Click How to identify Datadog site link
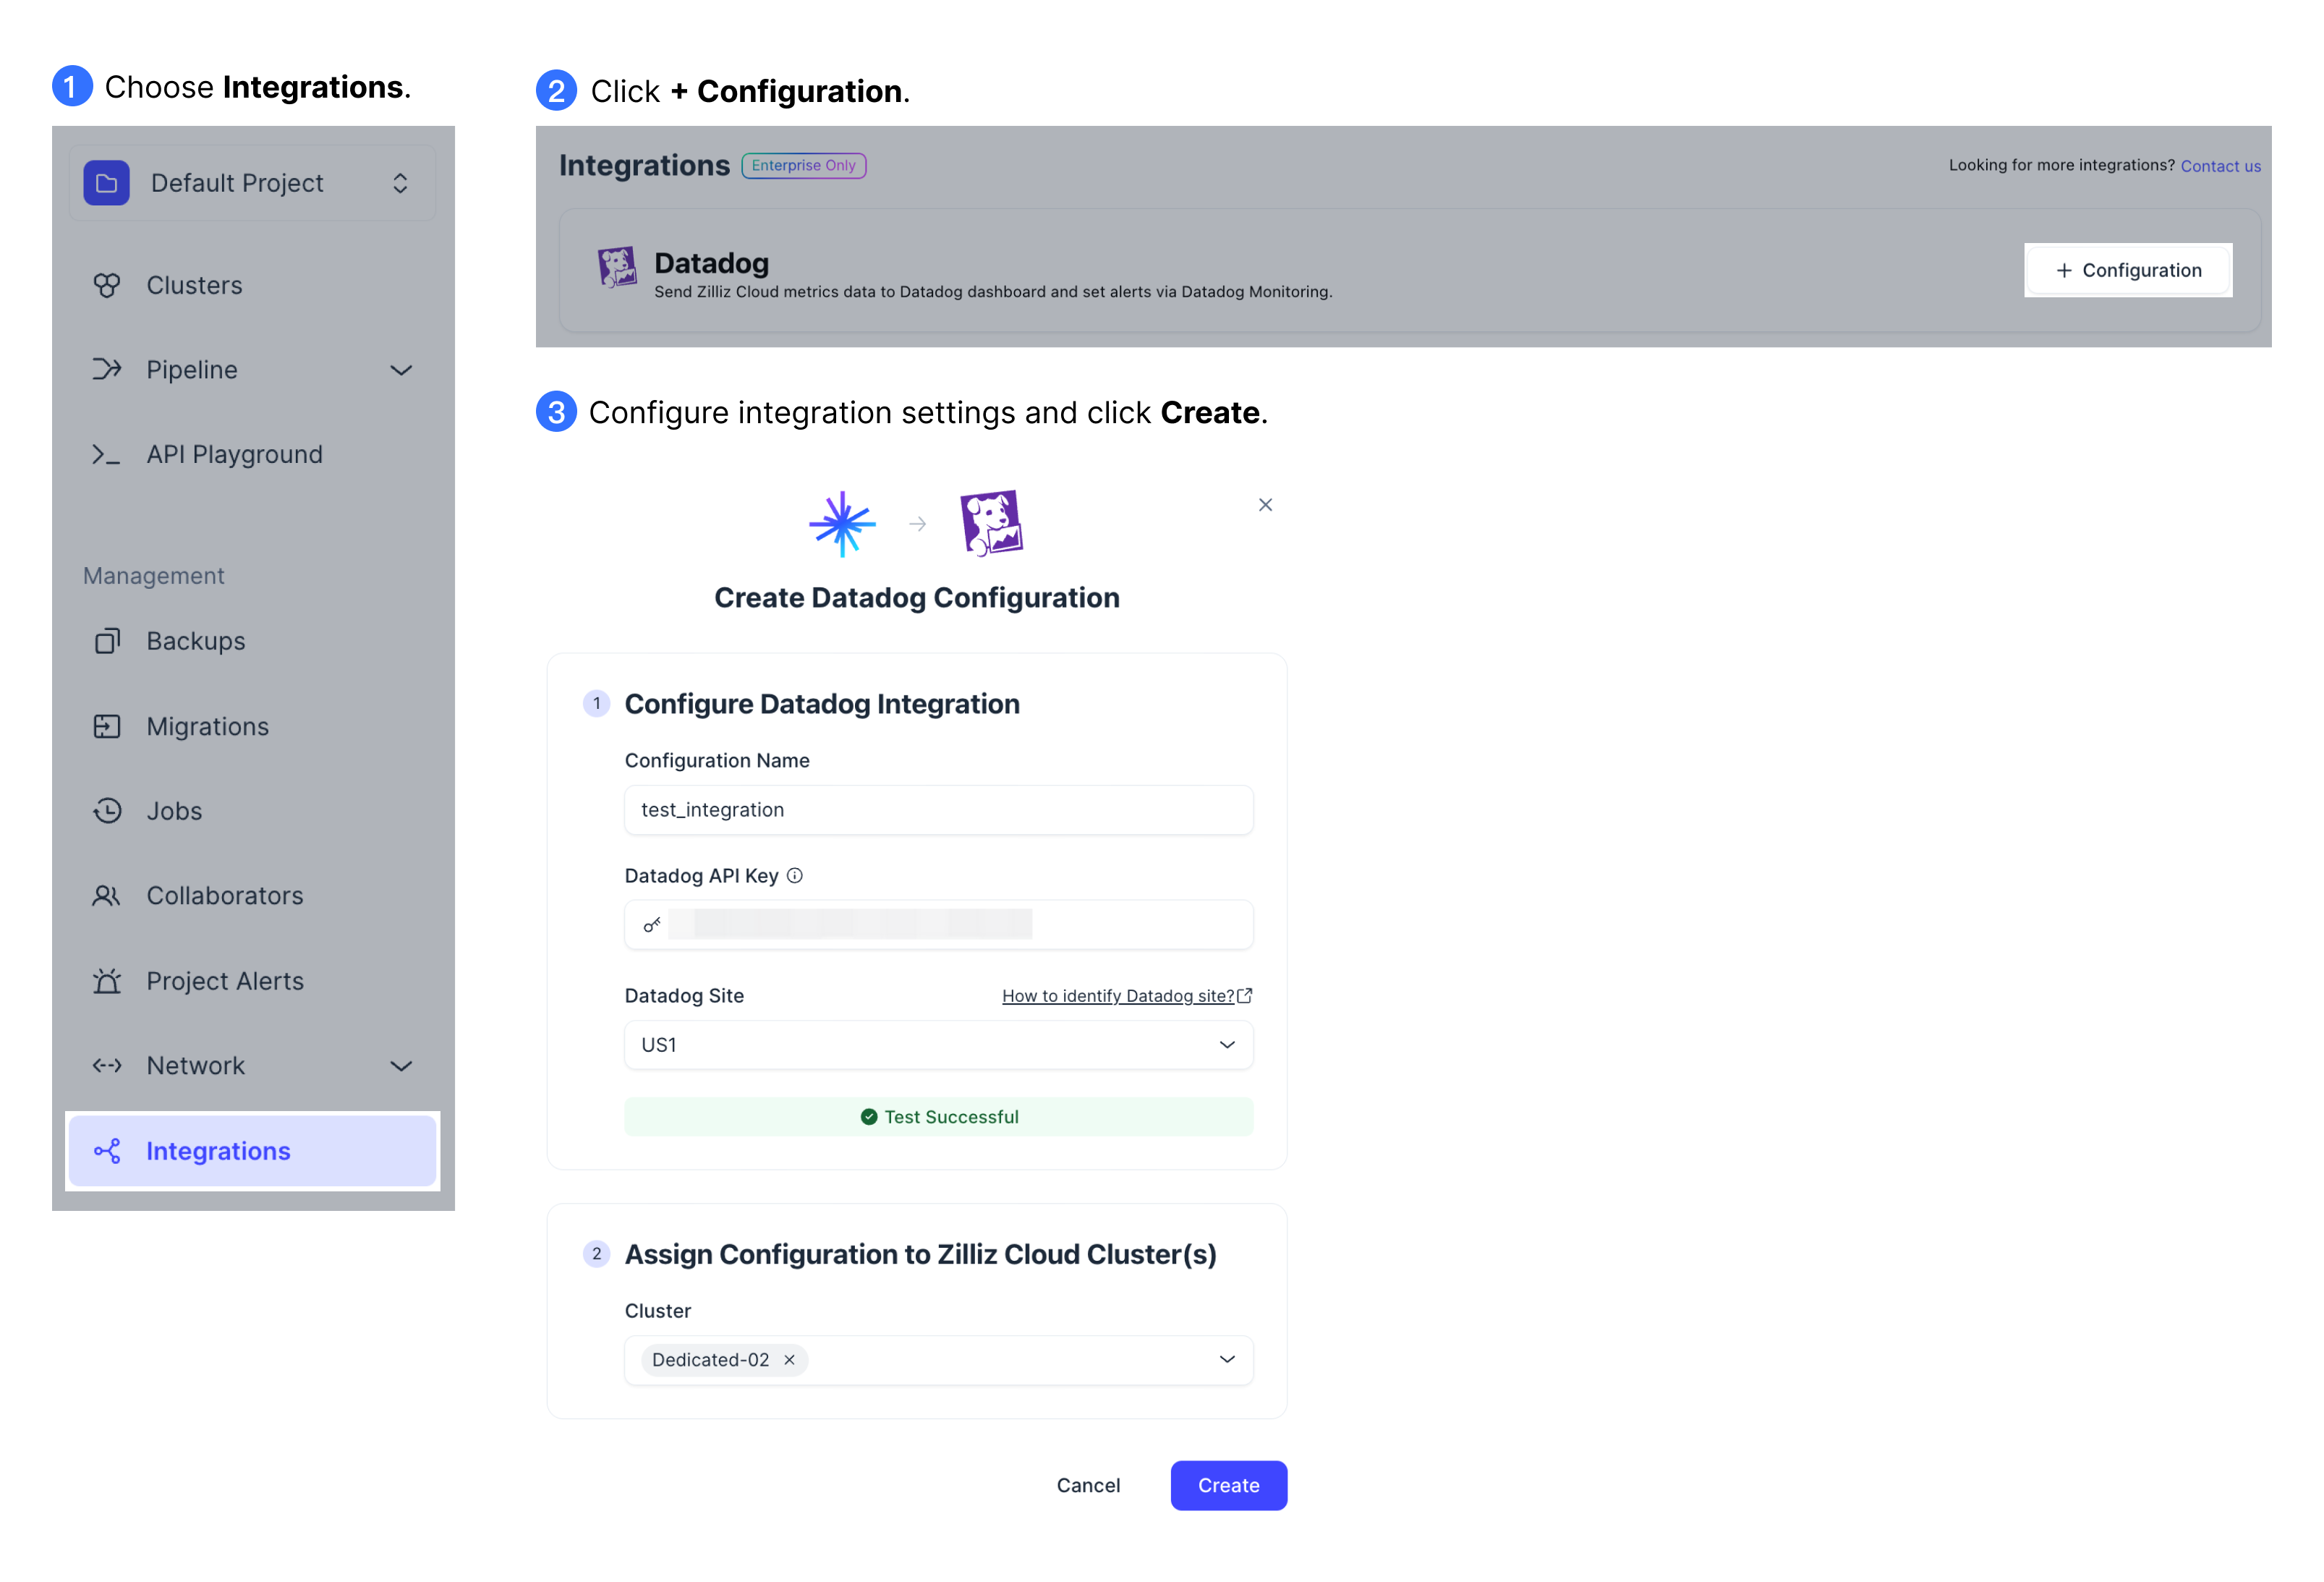 pos(1123,994)
